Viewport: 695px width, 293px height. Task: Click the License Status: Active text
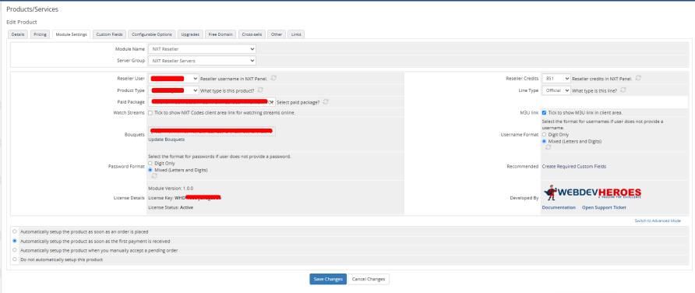pyautogui.click(x=171, y=207)
